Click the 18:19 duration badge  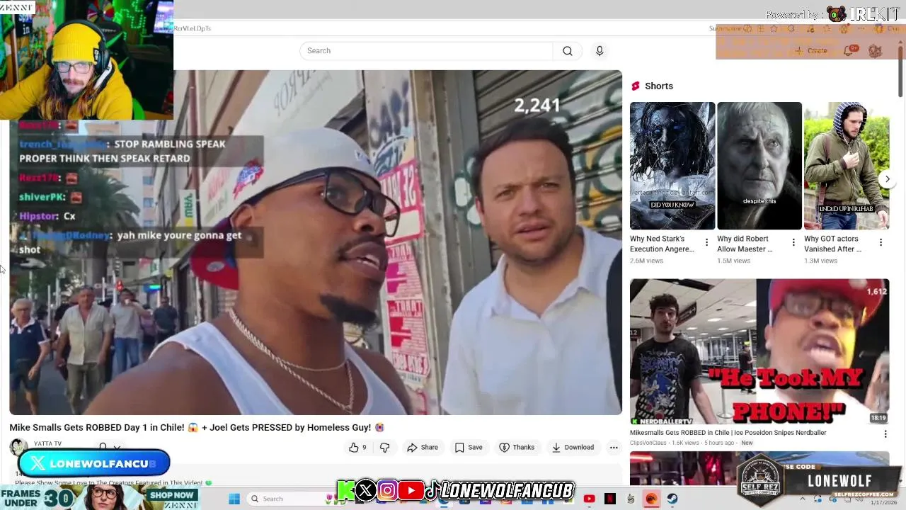click(878, 418)
